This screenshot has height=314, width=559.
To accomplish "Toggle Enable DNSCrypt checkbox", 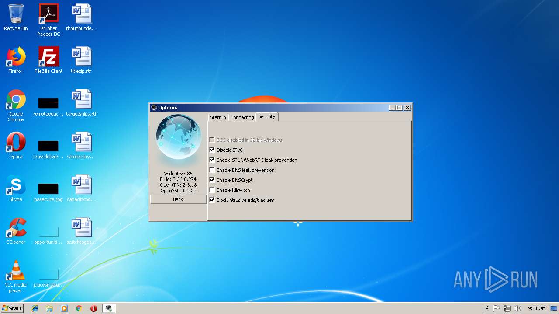I will 212,180.
